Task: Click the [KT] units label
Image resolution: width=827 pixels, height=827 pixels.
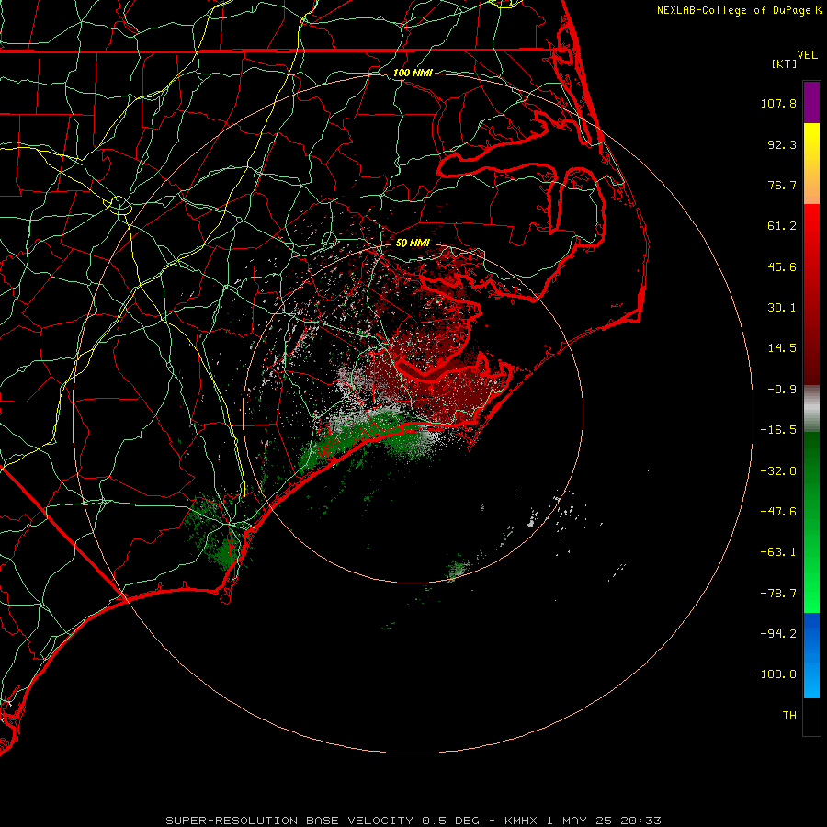Action: [x=785, y=64]
